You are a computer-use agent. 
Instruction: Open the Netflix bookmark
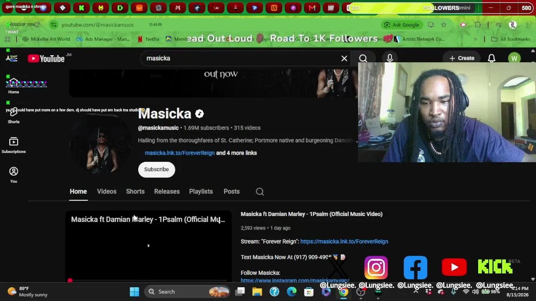click(x=148, y=39)
